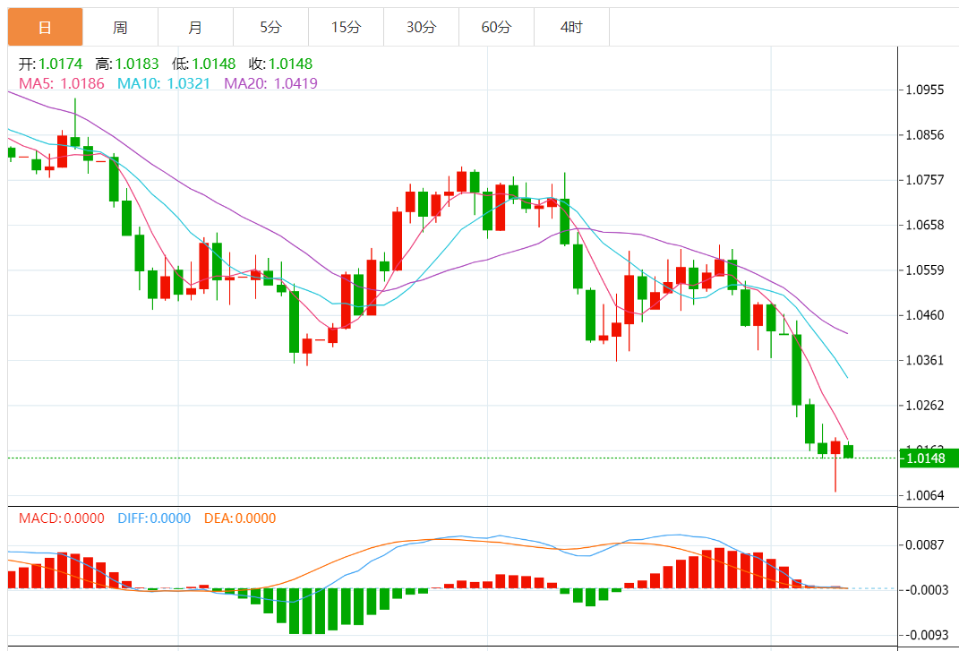Click the -0.0003 MACD axis label
959x651 pixels.
925,590
